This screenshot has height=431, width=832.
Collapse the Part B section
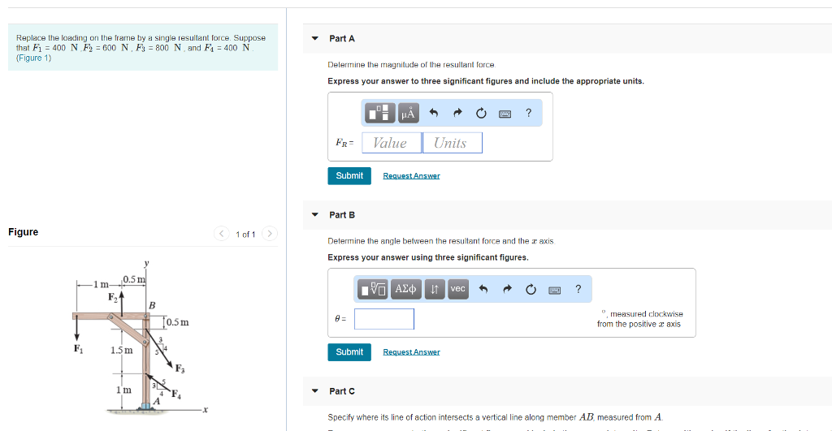(x=315, y=215)
